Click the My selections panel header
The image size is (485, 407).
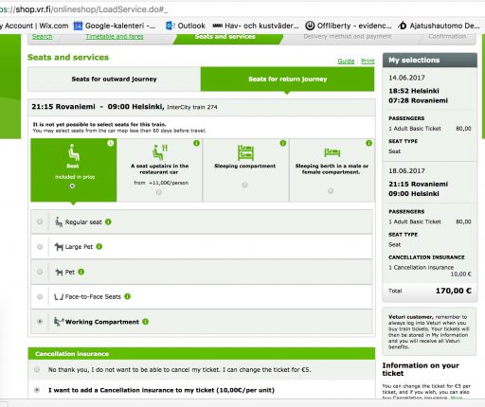click(430, 60)
